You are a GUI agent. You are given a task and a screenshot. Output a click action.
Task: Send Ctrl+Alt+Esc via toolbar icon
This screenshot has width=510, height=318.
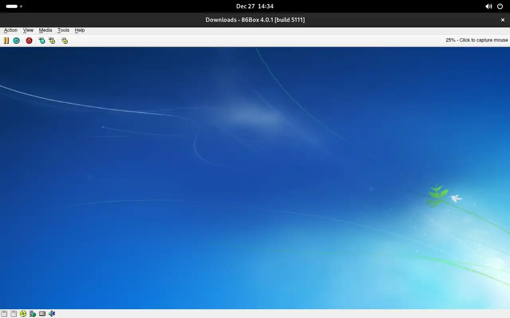[52, 41]
